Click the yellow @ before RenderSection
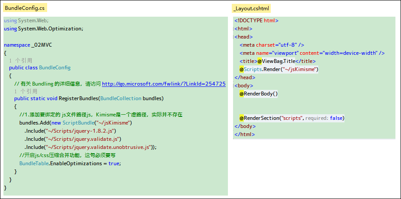 point(242,118)
